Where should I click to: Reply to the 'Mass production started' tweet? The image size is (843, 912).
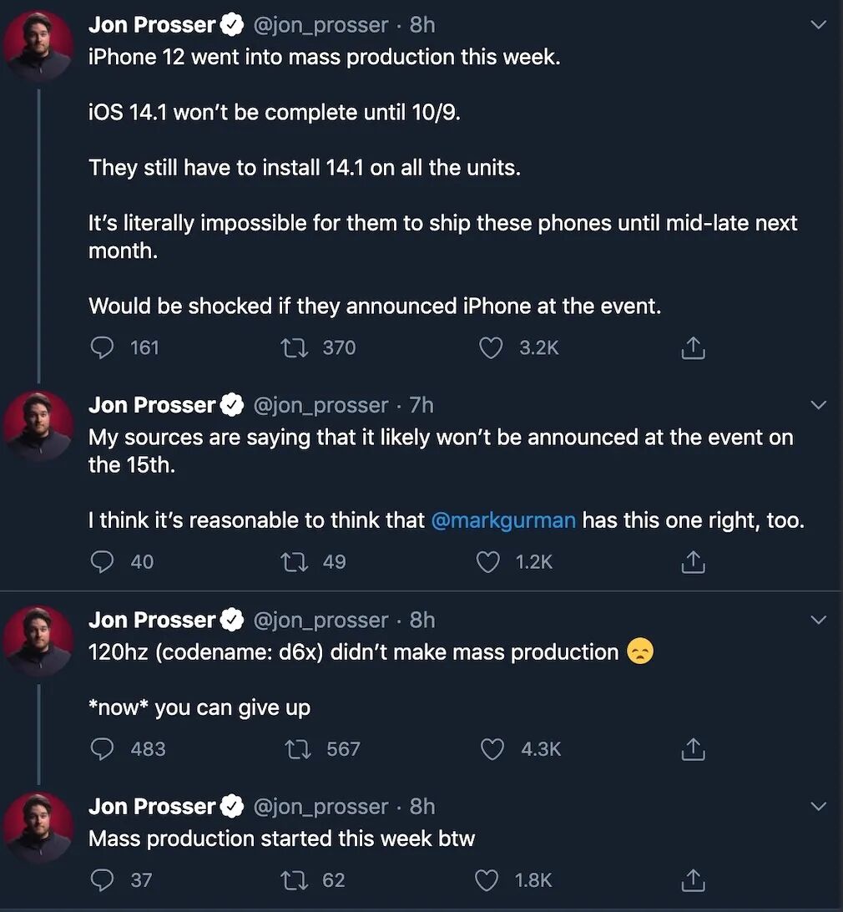(x=102, y=880)
